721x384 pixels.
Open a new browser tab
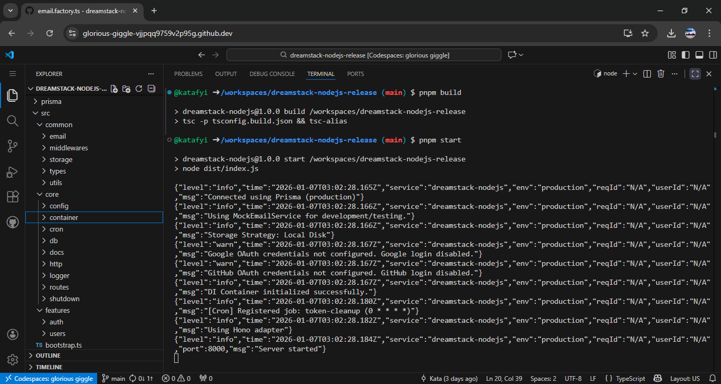154,11
